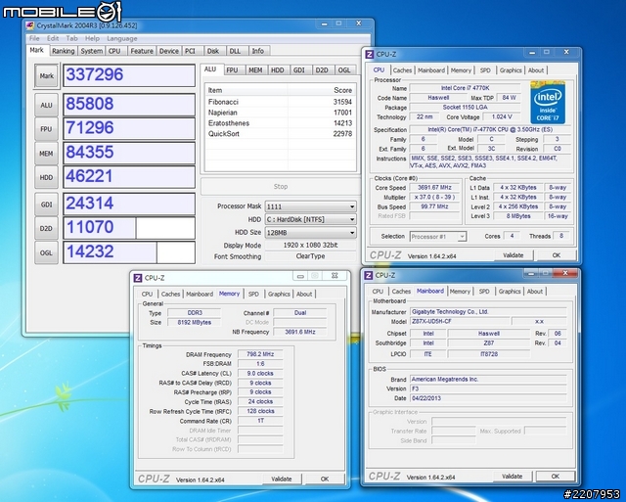Open the Processor #1 selection dropdown
This screenshot has height=502, width=626.
(438, 237)
